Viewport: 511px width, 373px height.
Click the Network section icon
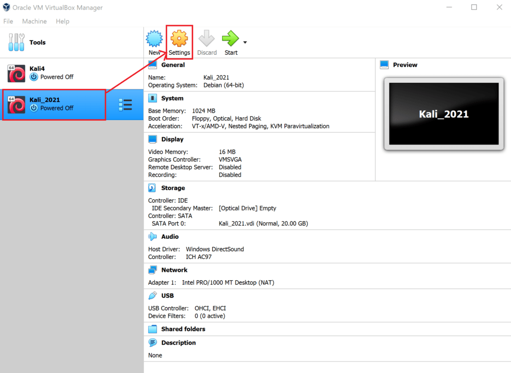152,270
